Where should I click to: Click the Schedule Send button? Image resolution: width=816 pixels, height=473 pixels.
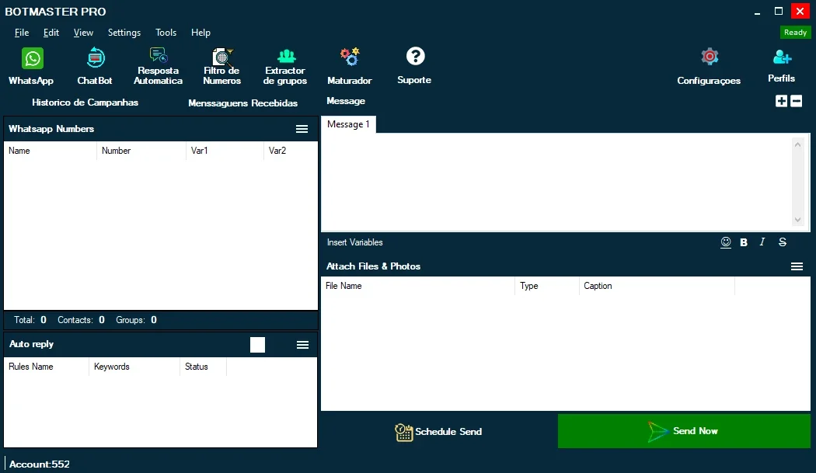(x=438, y=431)
